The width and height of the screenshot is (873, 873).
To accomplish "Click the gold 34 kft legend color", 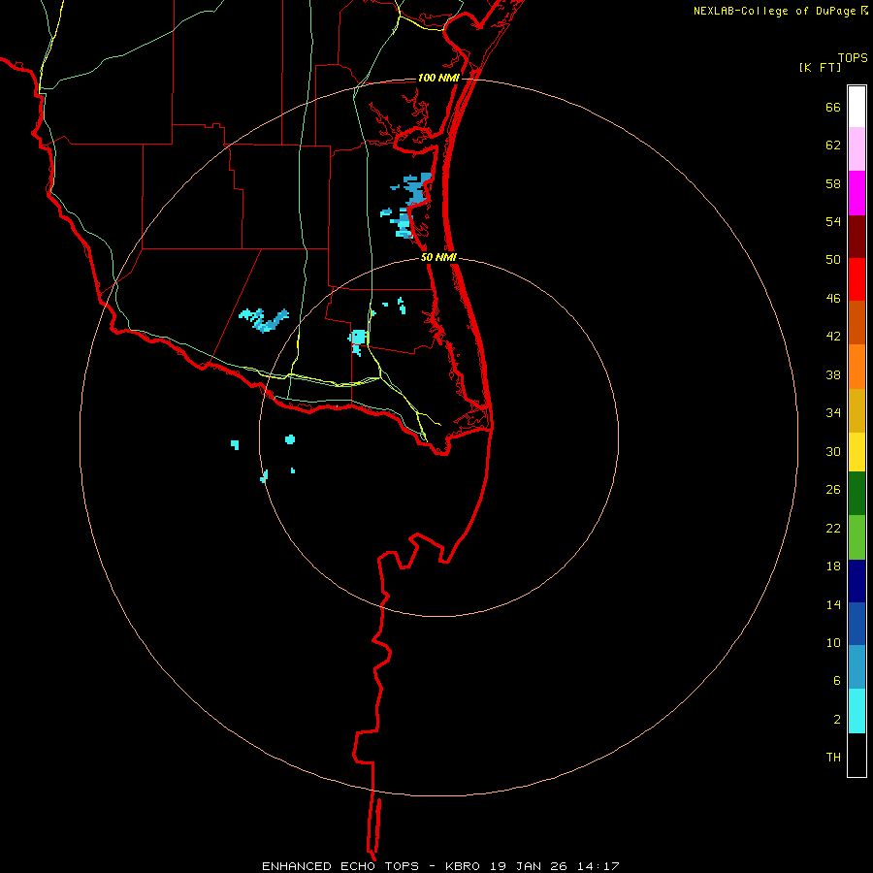I will click(x=857, y=410).
